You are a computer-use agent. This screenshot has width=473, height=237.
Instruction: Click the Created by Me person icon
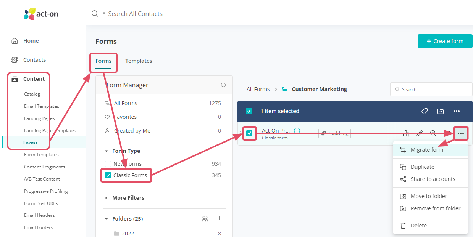107,131
